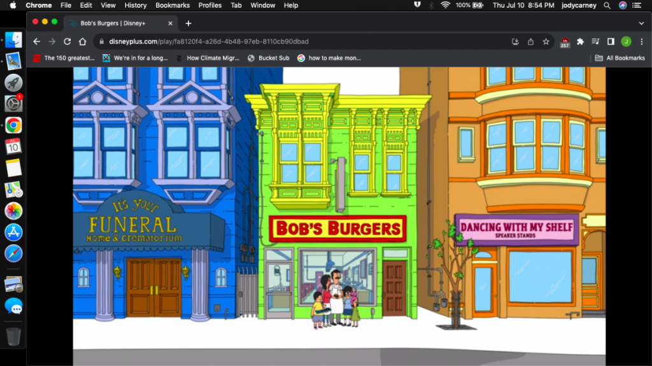Viewport: 652px width, 366px height.
Task: Go back to the previous page
Action: point(36,41)
